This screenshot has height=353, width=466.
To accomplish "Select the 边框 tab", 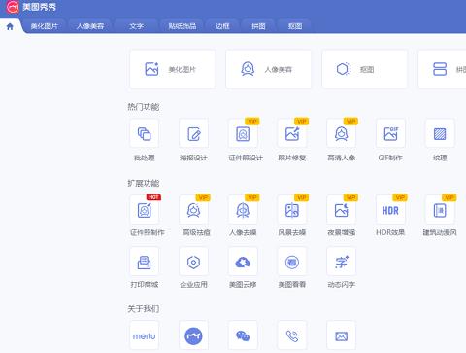I will click(222, 26).
